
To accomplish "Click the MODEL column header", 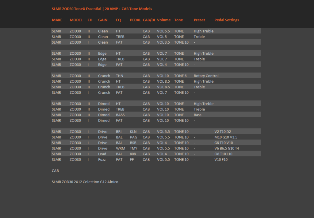I will (76, 20).
